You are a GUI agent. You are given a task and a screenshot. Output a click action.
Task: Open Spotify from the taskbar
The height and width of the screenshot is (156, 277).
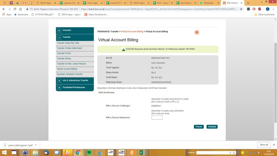(x=90, y=152)
